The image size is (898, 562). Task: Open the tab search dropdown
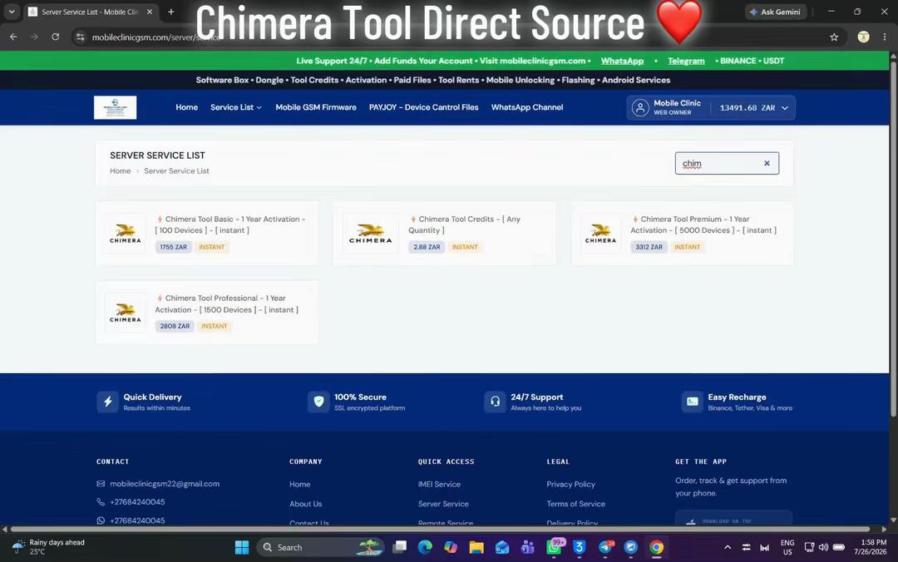12,12
